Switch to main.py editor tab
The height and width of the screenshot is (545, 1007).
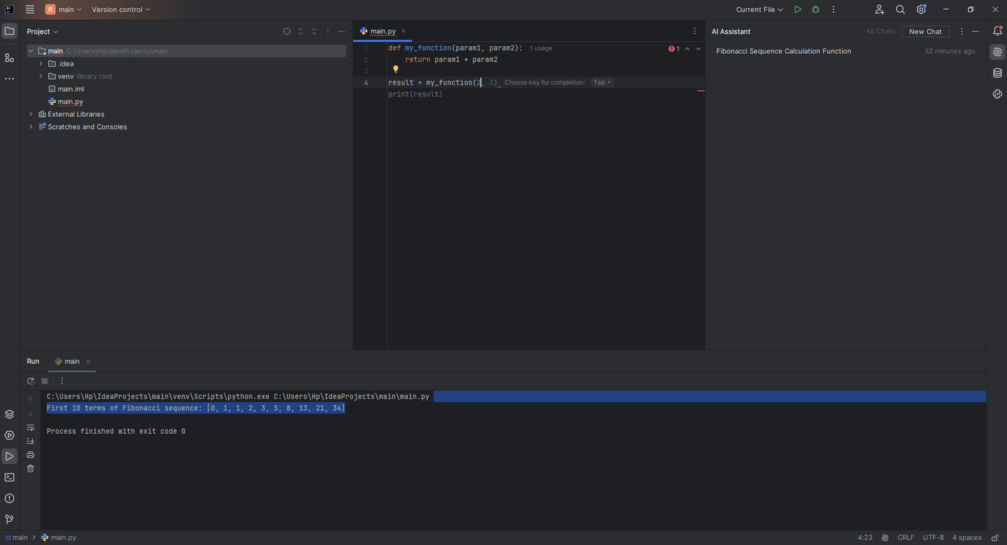[383, 31]
